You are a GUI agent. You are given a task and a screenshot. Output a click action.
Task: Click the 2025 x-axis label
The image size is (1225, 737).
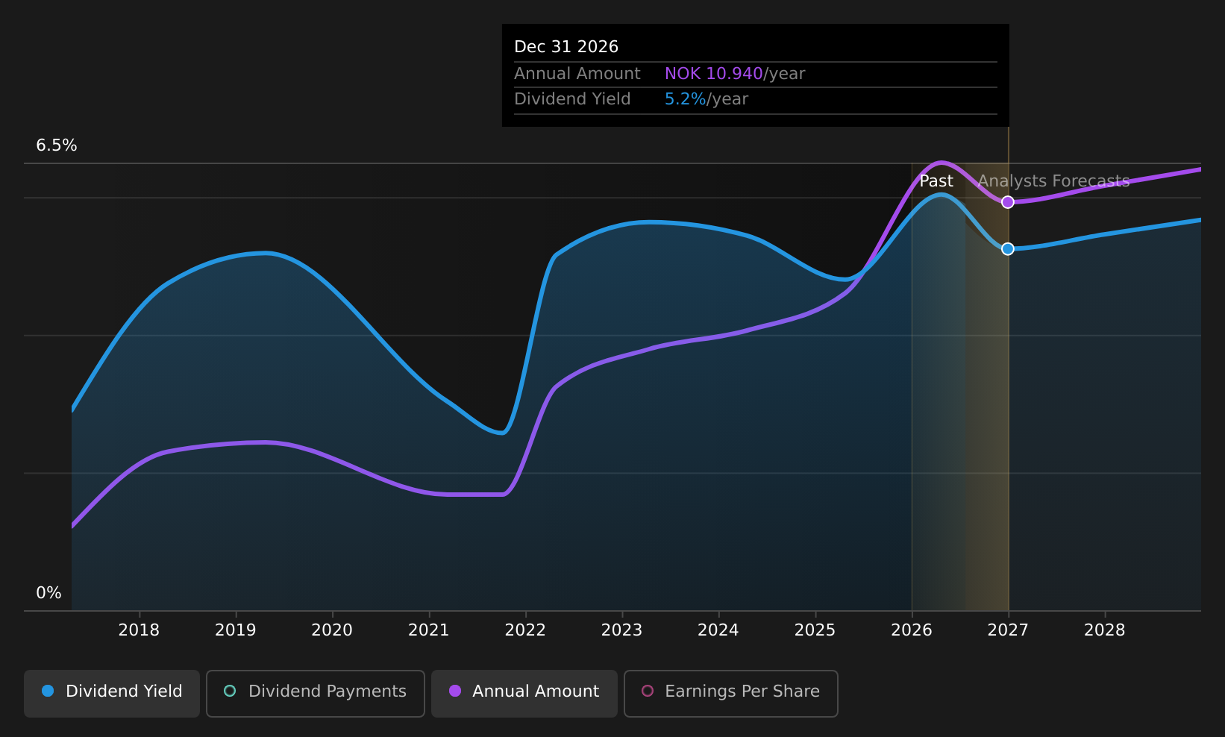(815, 630)
